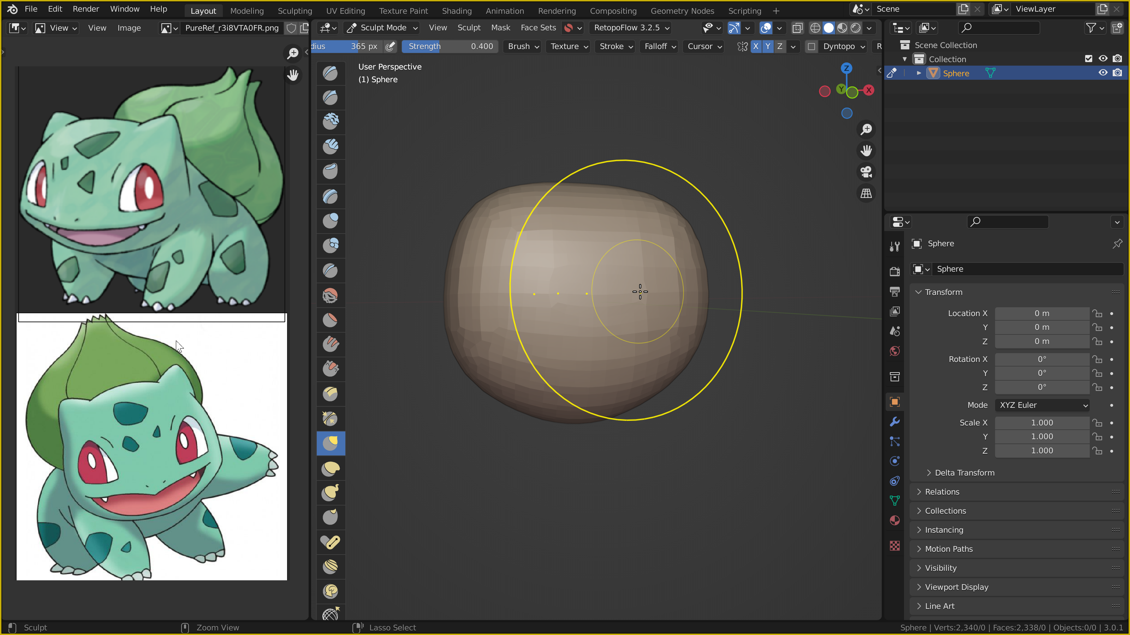
Task: Open the Falloff popover button
Action: (x=660, y=47)
